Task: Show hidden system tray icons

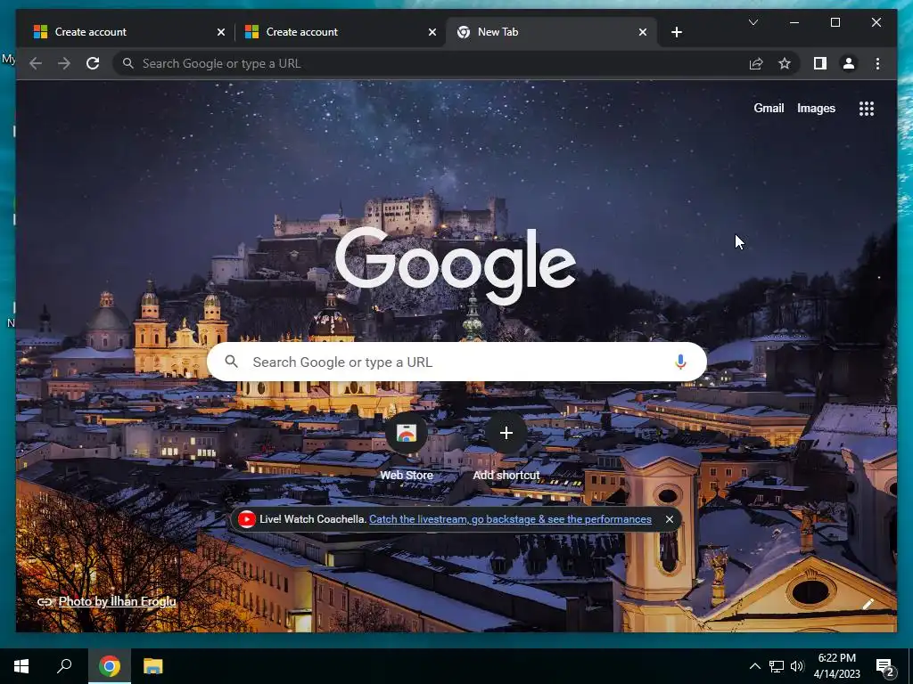Action: (x=754, y=666)
